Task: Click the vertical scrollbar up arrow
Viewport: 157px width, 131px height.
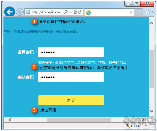Action: tap(151, 23)
